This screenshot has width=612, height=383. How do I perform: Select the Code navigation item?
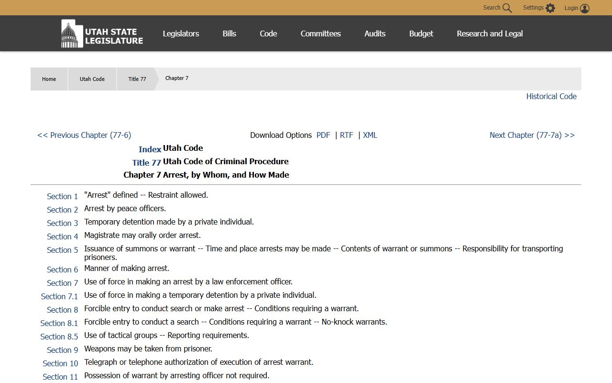tap(268, 34)
